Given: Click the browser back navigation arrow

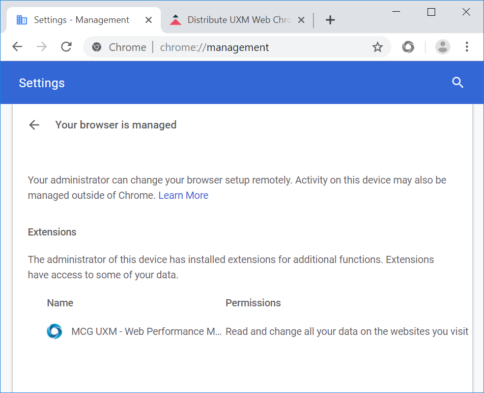Looking at the screenshot, I should [x=17, y=47].
